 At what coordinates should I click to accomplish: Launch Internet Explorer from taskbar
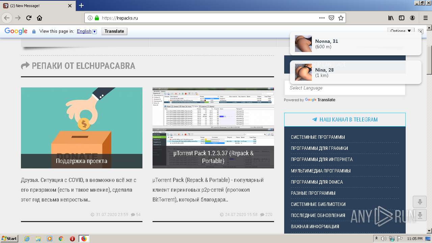27,239
